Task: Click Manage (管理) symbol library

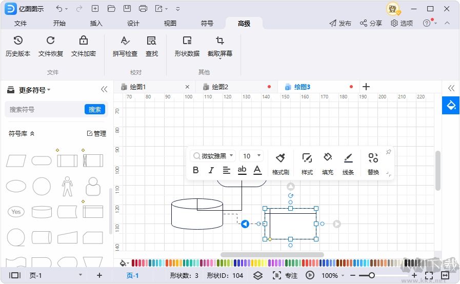Action: point(96,133)
